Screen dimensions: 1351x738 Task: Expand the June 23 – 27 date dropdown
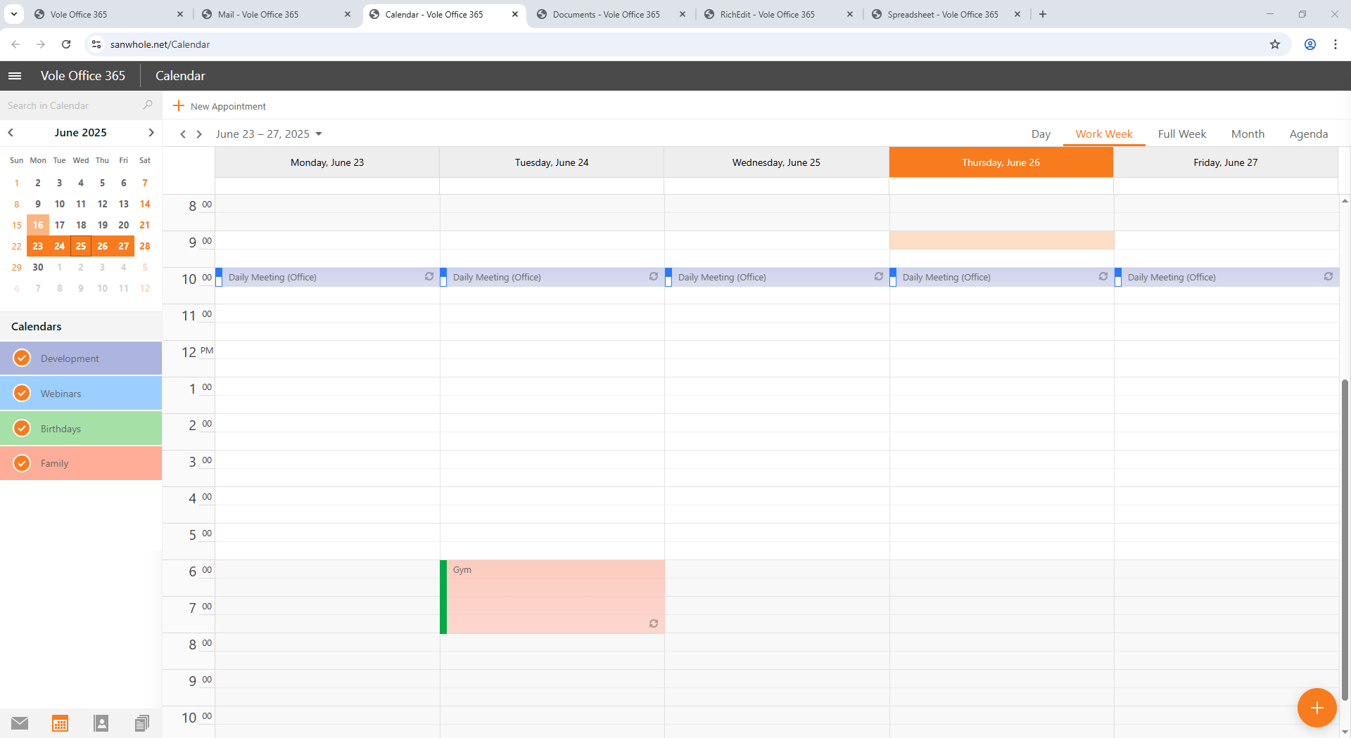[x=319, y=134]
